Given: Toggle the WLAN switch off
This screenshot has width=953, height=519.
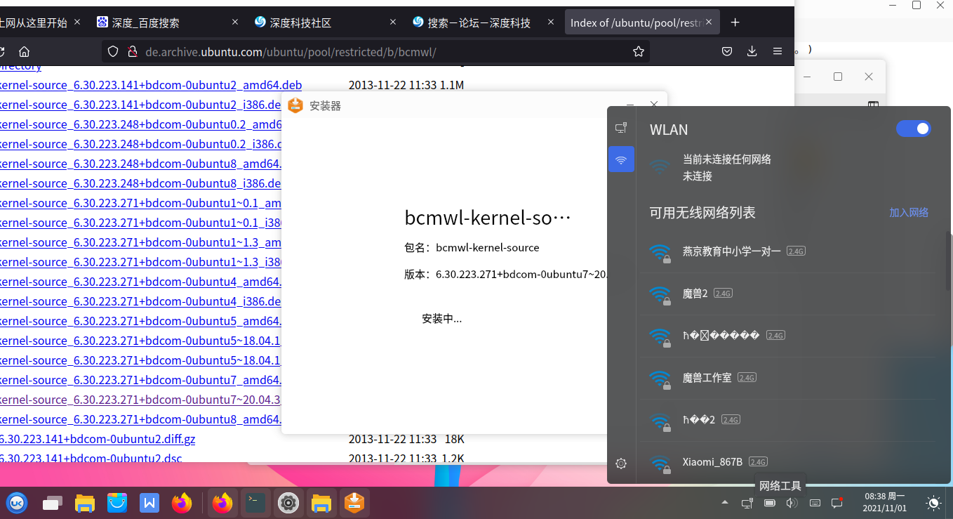Looking at the screenshot, I should (914, 129).
